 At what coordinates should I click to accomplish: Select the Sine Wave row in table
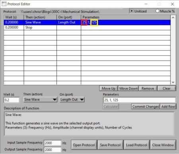tap(87, 22)
